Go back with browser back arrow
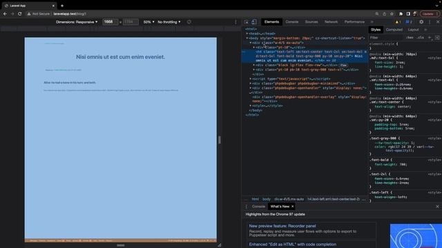 pos(5,14)
